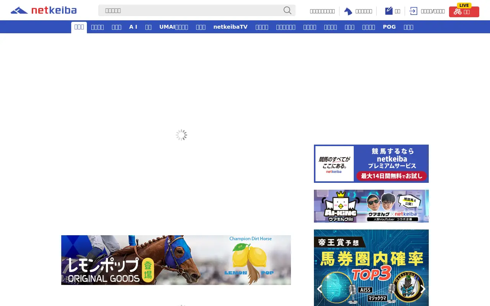Open the A I navigation tab

pos(133,27)
